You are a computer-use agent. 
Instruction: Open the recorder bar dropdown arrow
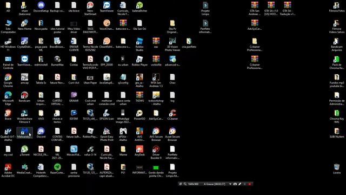click(x=230, y=184)
